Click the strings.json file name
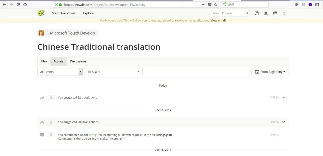The width and height of the screenshot is (323, 156). click(164, 135)
